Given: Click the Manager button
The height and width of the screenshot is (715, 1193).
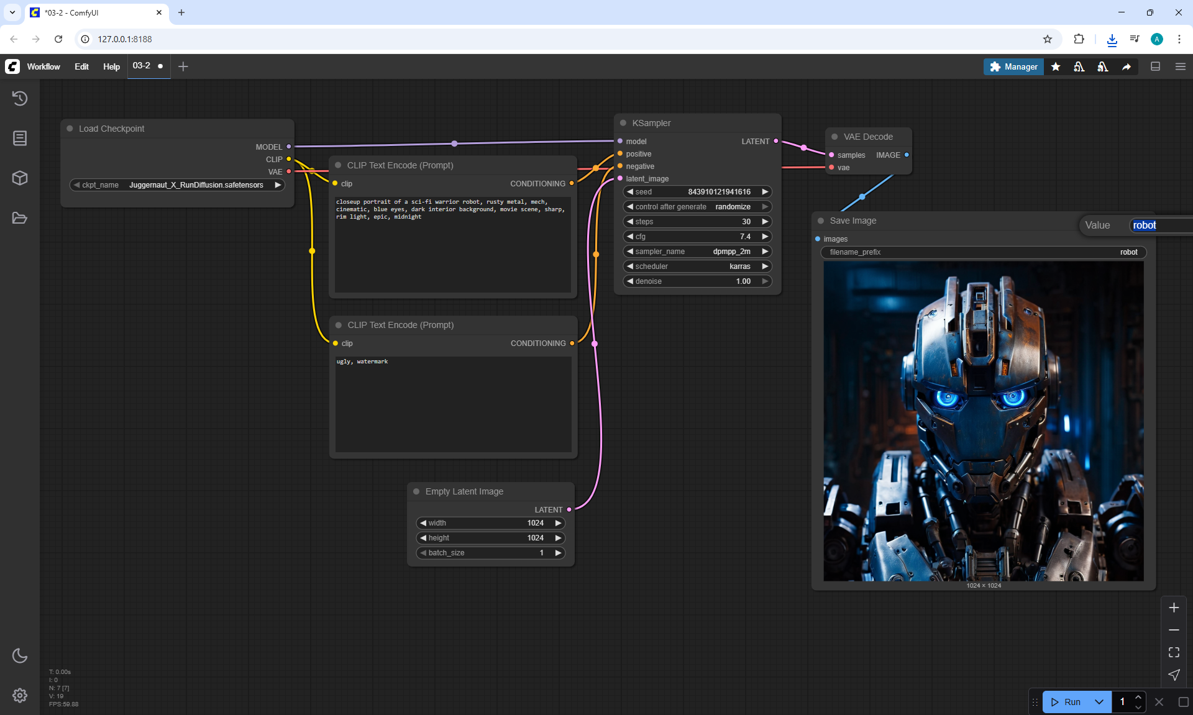Looking at the screenshot, I should click(x=1013, y=66).
